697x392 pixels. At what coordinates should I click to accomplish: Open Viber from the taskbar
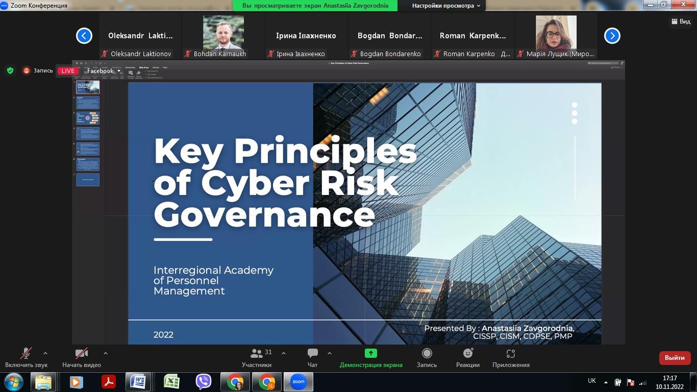(204, 382)
